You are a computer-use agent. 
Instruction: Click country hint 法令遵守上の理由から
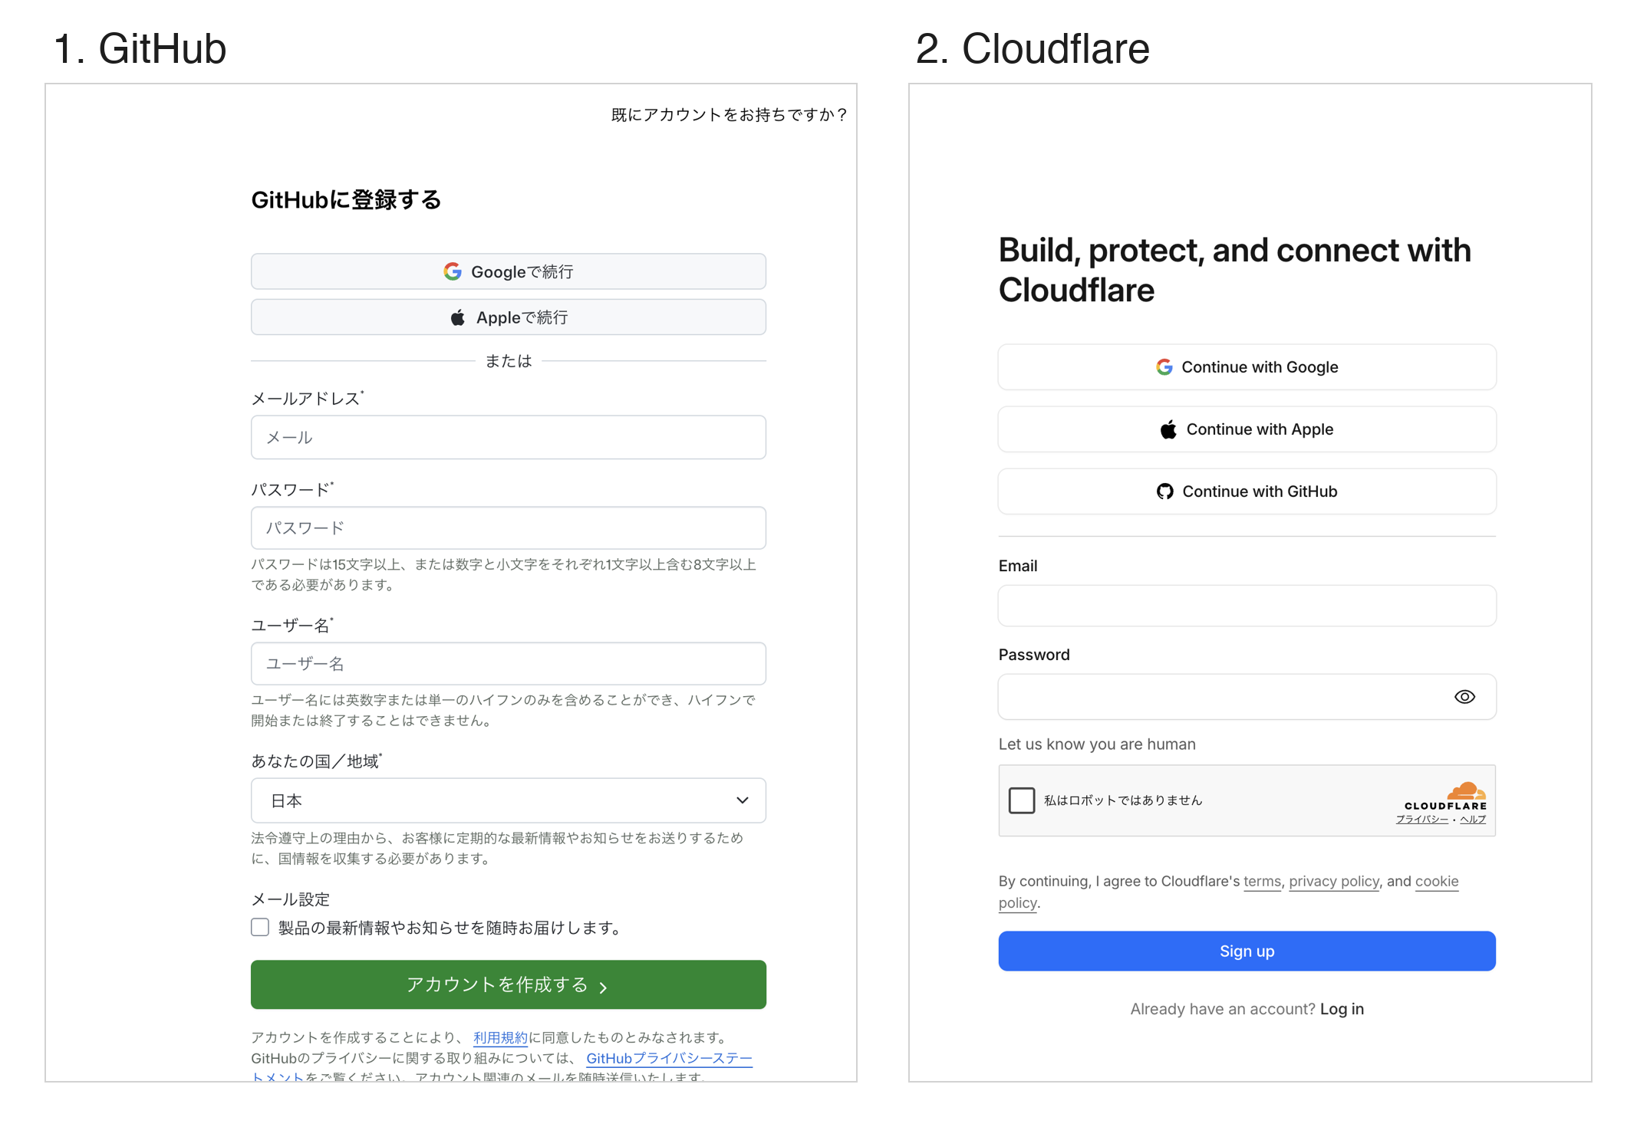(x=497, y=849)
